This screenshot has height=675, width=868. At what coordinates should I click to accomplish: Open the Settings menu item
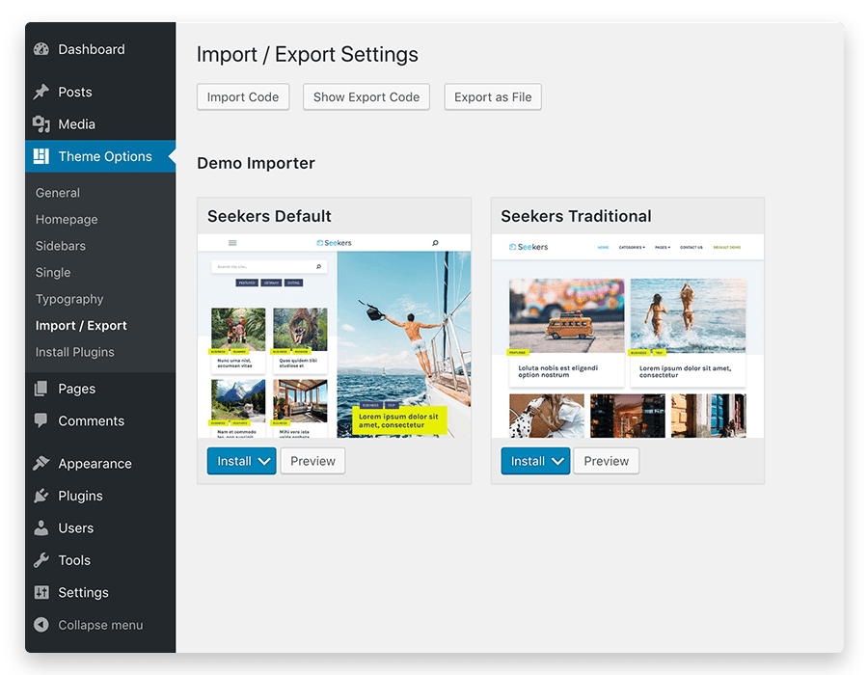pos(100,593)
